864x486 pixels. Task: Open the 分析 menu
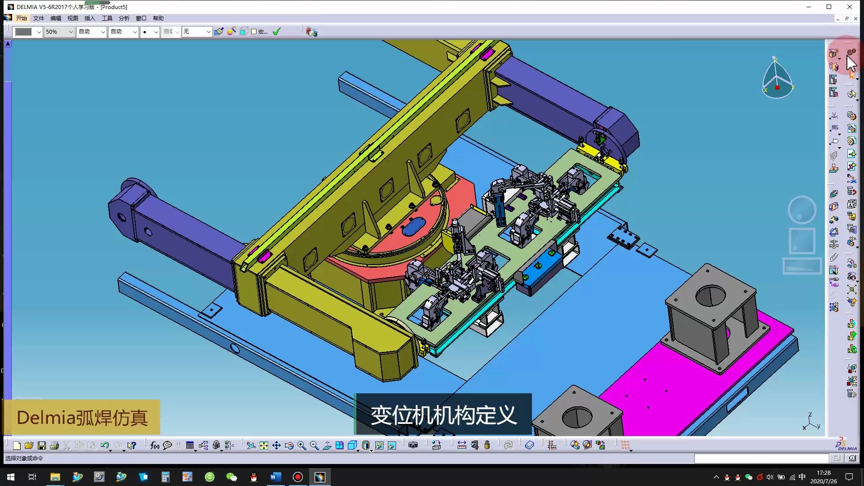(x=124, y=18)
